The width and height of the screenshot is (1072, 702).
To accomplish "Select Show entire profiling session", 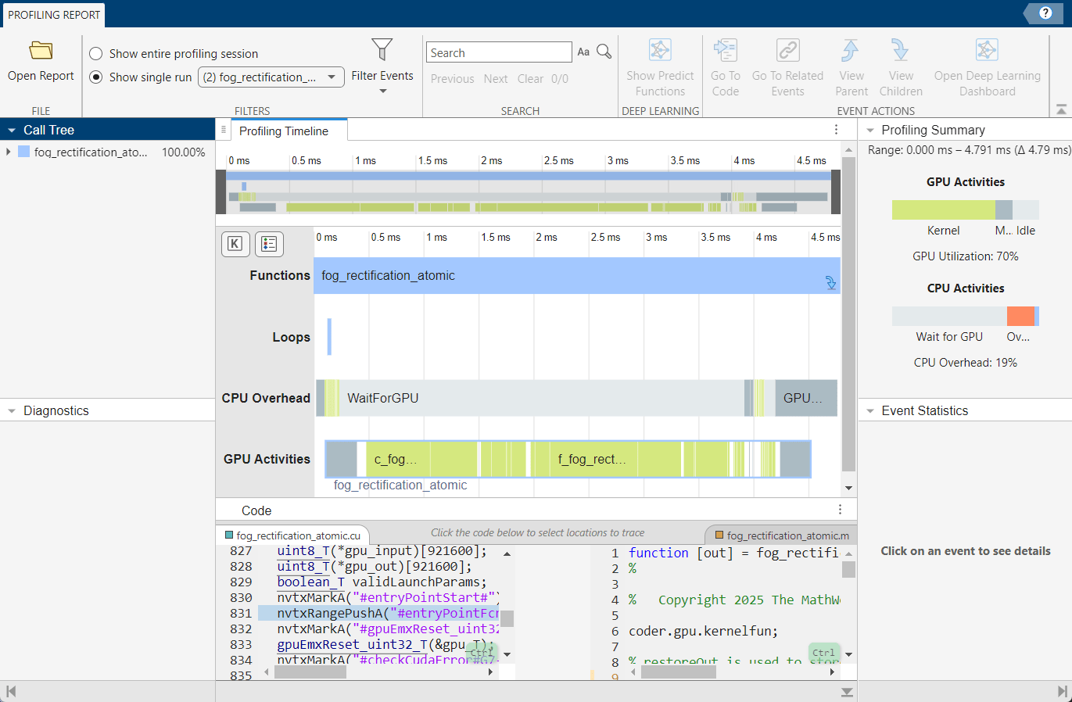I will tap(96, 53).
